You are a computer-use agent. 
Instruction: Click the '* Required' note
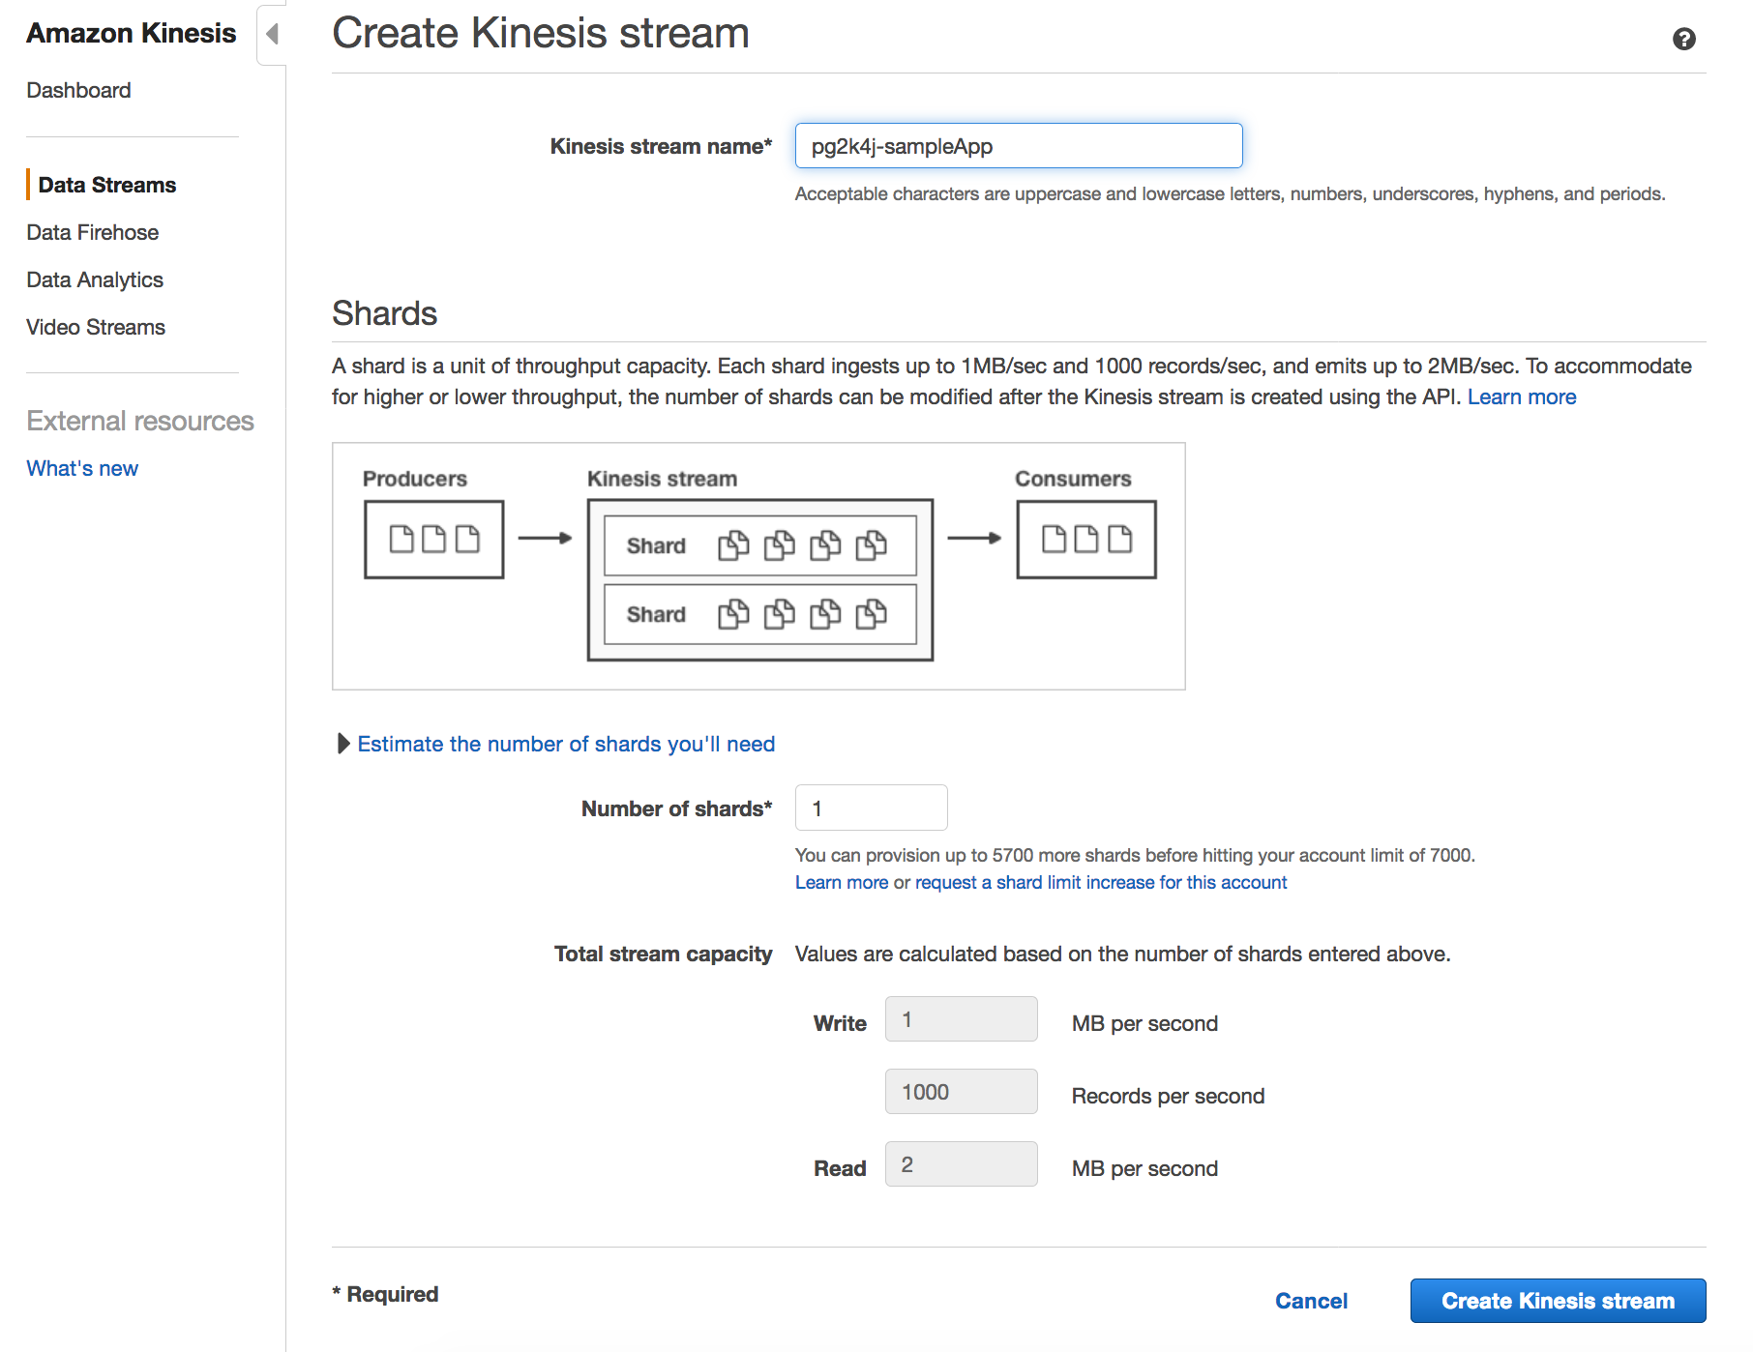pos(385,1294)
